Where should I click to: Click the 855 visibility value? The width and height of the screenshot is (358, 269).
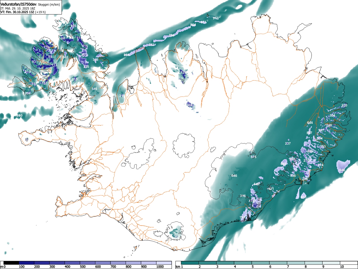[x=127, y=55]
